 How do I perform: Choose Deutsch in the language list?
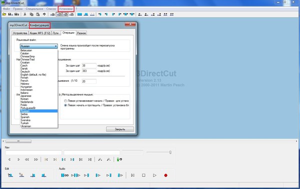click(x=39, y=72)
